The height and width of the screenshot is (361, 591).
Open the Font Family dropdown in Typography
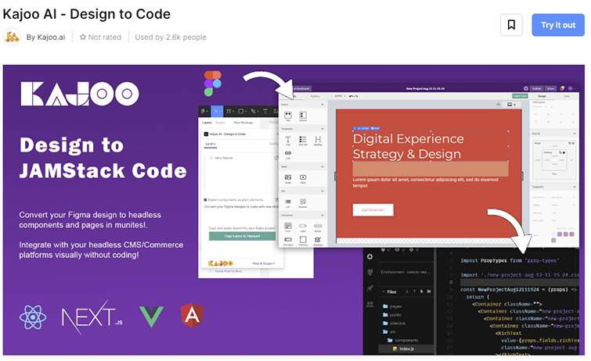click(x=563, y=197)
